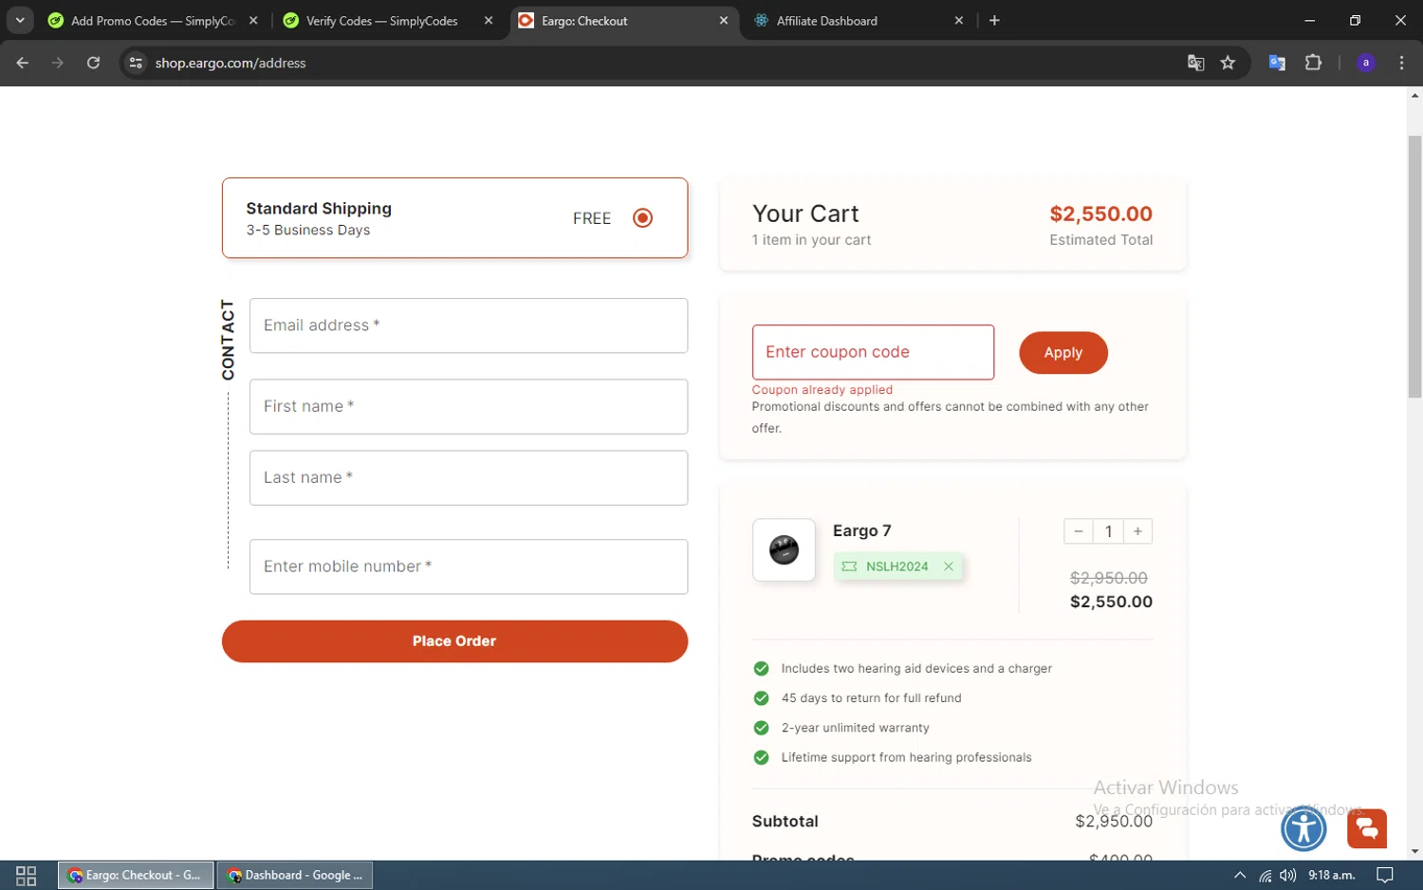This screenshot has height=890, width=1423.
Task: Click the mobile number field
Action: click(x=469, y=566)
